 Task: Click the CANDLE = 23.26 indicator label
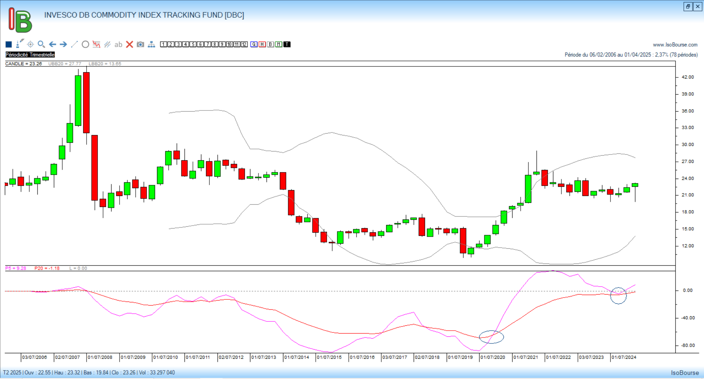click(23, 64)
